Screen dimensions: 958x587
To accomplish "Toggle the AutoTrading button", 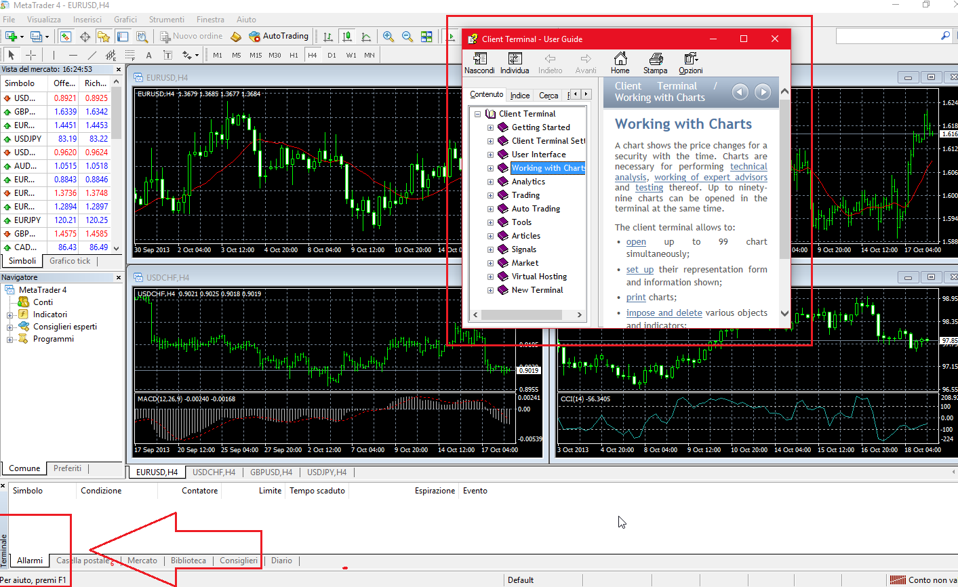I will coord(279,36).
